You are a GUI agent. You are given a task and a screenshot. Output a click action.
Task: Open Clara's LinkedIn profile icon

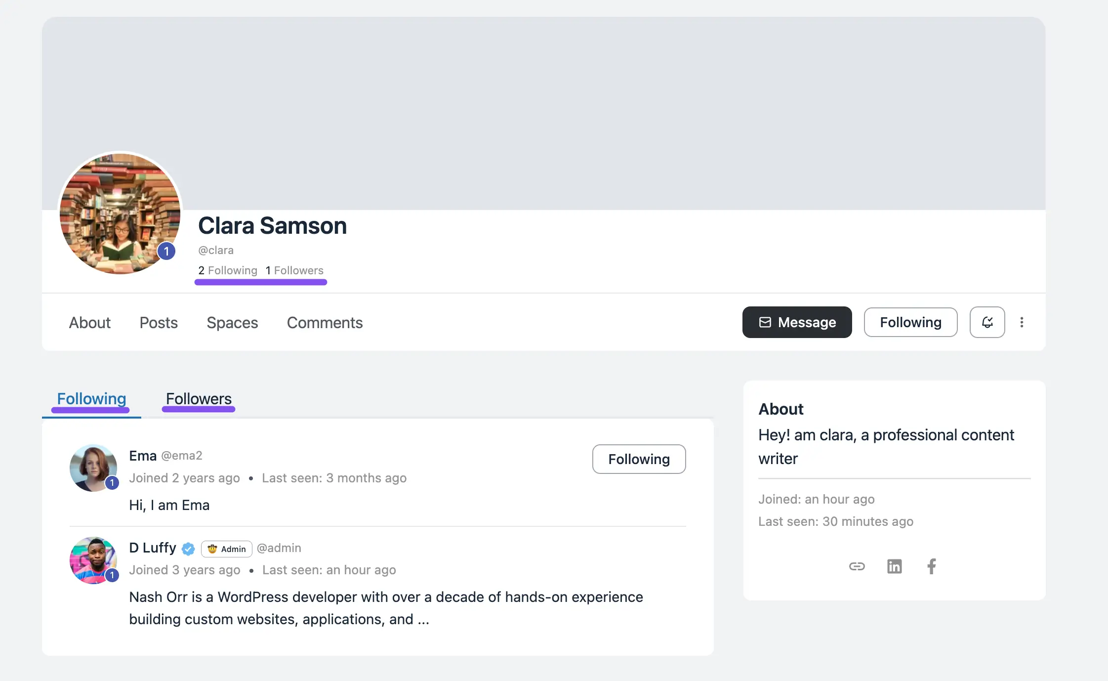point(894,566)
